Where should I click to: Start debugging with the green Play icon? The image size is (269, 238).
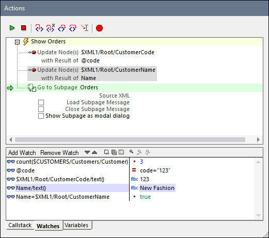(x=12, y=28)
